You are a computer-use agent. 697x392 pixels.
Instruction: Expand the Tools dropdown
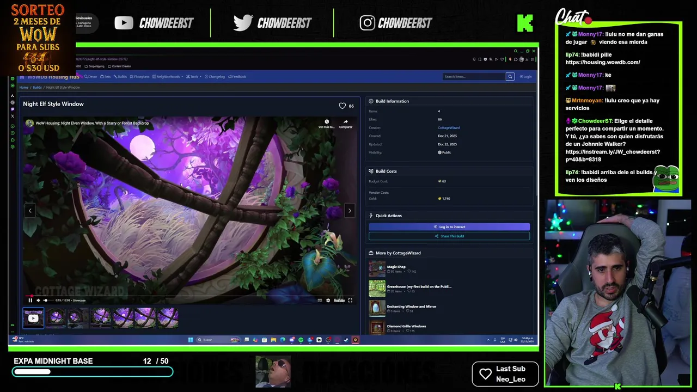coord(193,77)
